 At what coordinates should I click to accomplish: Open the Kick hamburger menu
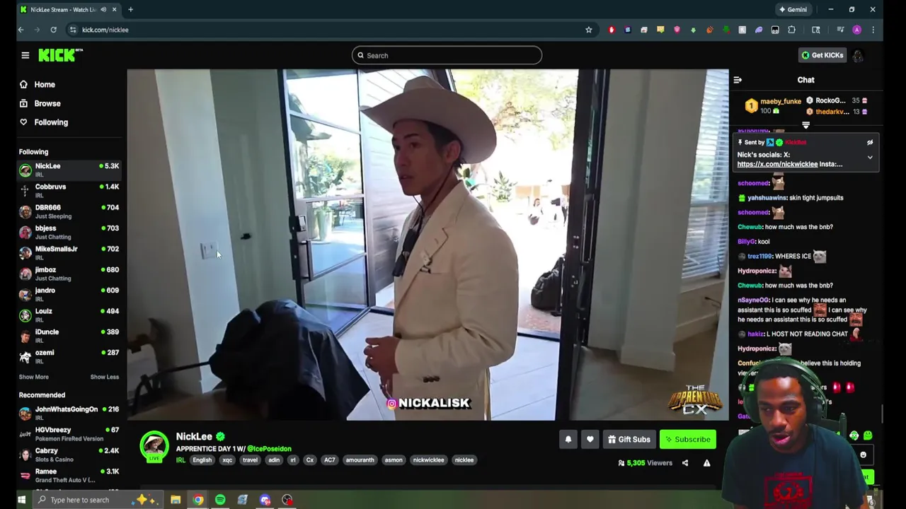point(25,55)
